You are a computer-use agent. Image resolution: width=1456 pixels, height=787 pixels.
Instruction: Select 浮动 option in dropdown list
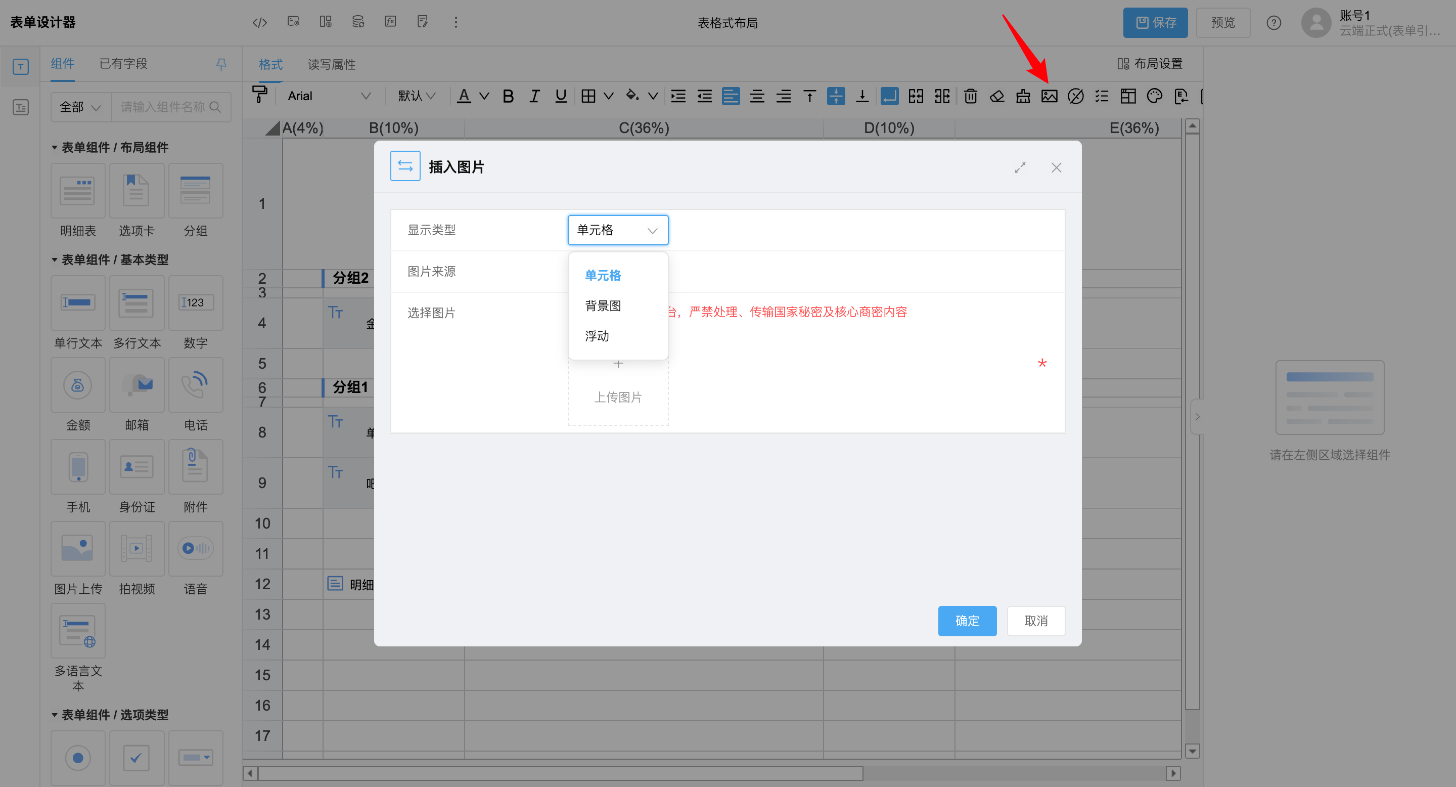tap(618, 336)
